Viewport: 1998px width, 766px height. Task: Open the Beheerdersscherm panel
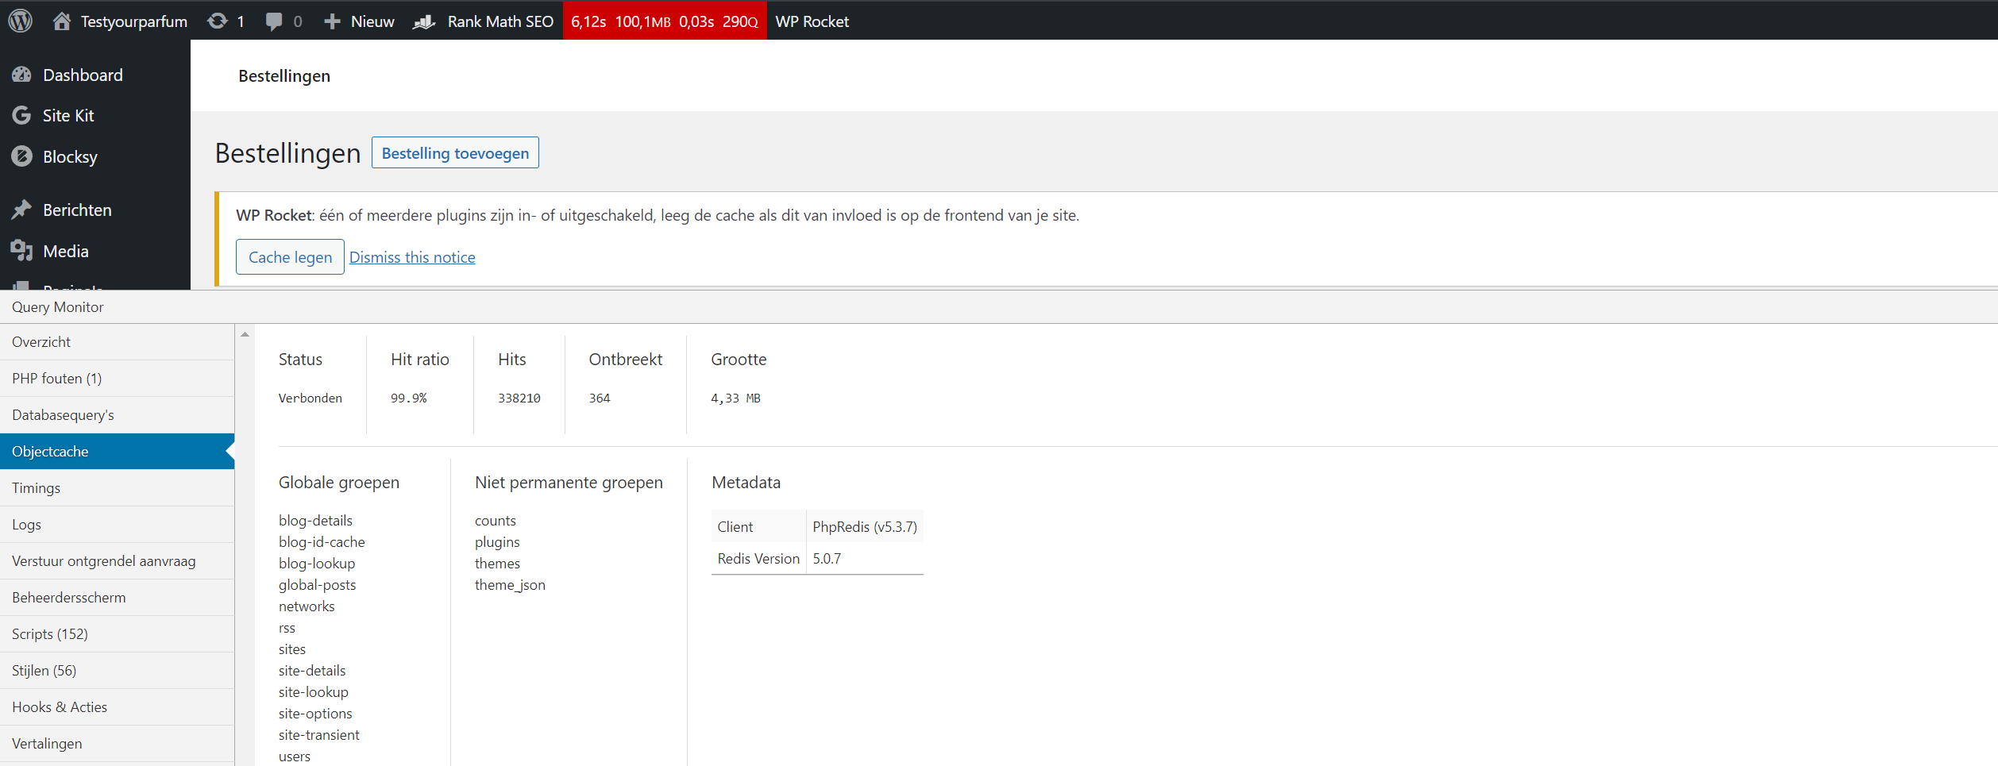[x=117, y=597]
